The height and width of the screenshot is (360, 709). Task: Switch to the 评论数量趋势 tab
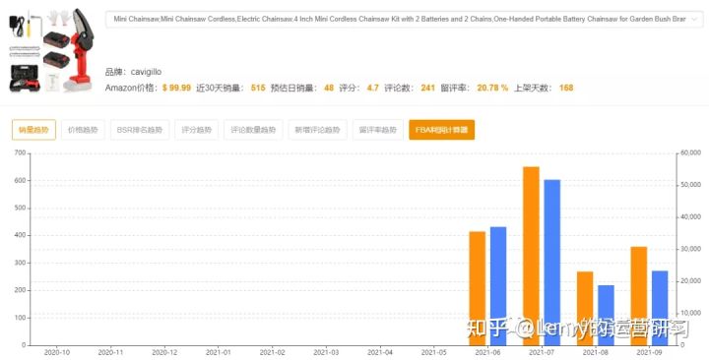point(253,130)
